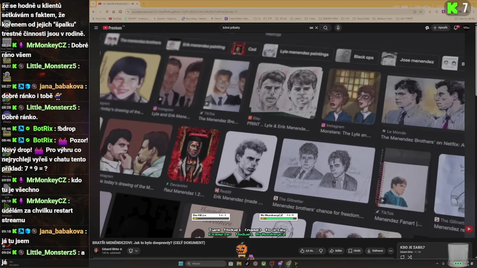The height and width of the screenshot is (268, 477).
Task: Like the video with thumbs up
Action: (x=307, y=251)
